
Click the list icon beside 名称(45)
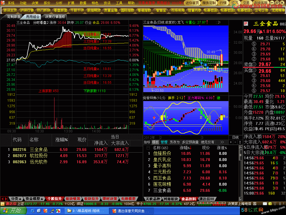[x=148, y=148]
